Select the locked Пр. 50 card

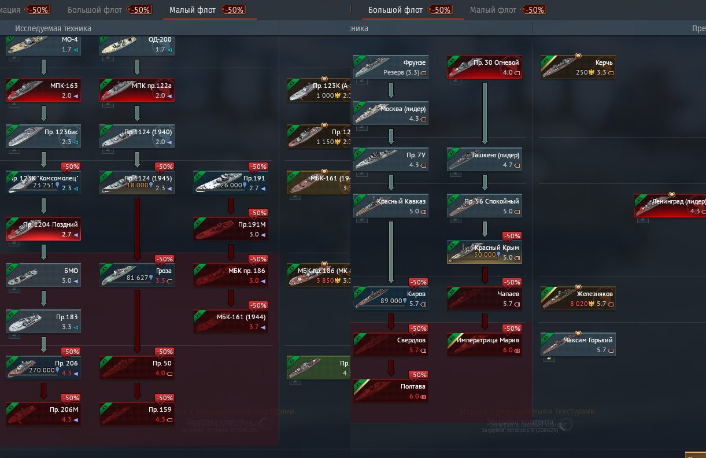pyautogui.click(x=137, y=368)
